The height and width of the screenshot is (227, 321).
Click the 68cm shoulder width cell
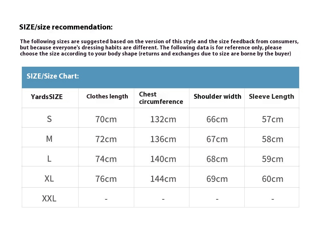(217, 159)
